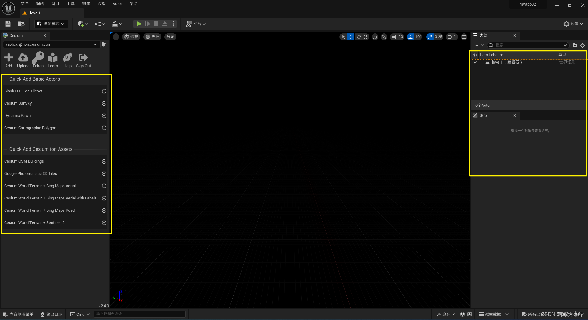588x320 pixels.
Task: Open the 选项模式 mode dropdown
Action: (51, 24)
